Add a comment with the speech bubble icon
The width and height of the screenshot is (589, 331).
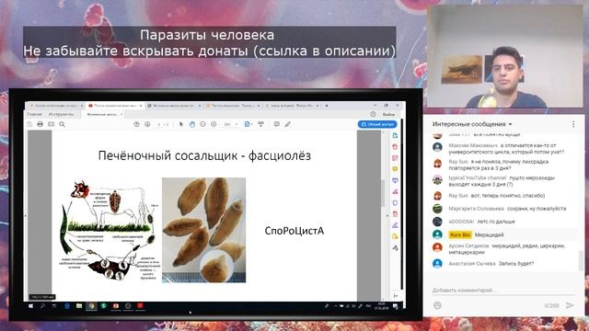pyautogui.click(x=277, y=124)
